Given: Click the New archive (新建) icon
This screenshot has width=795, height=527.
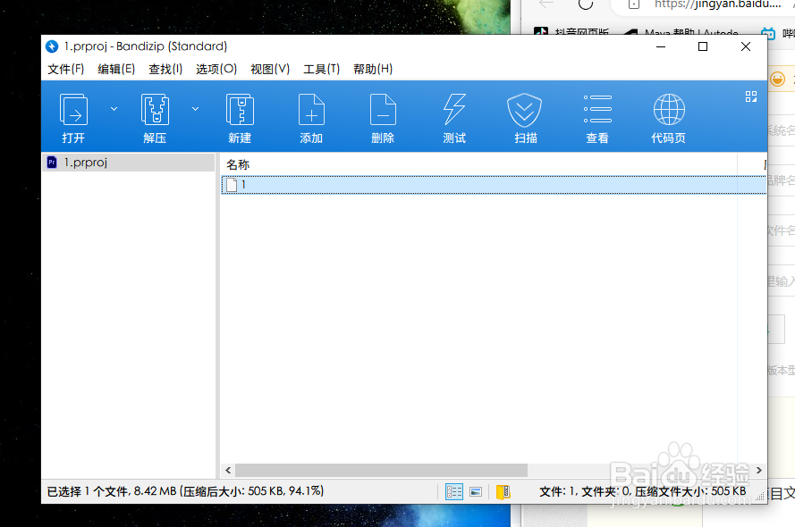Looking at the screenshot, I should coord(240,109).
